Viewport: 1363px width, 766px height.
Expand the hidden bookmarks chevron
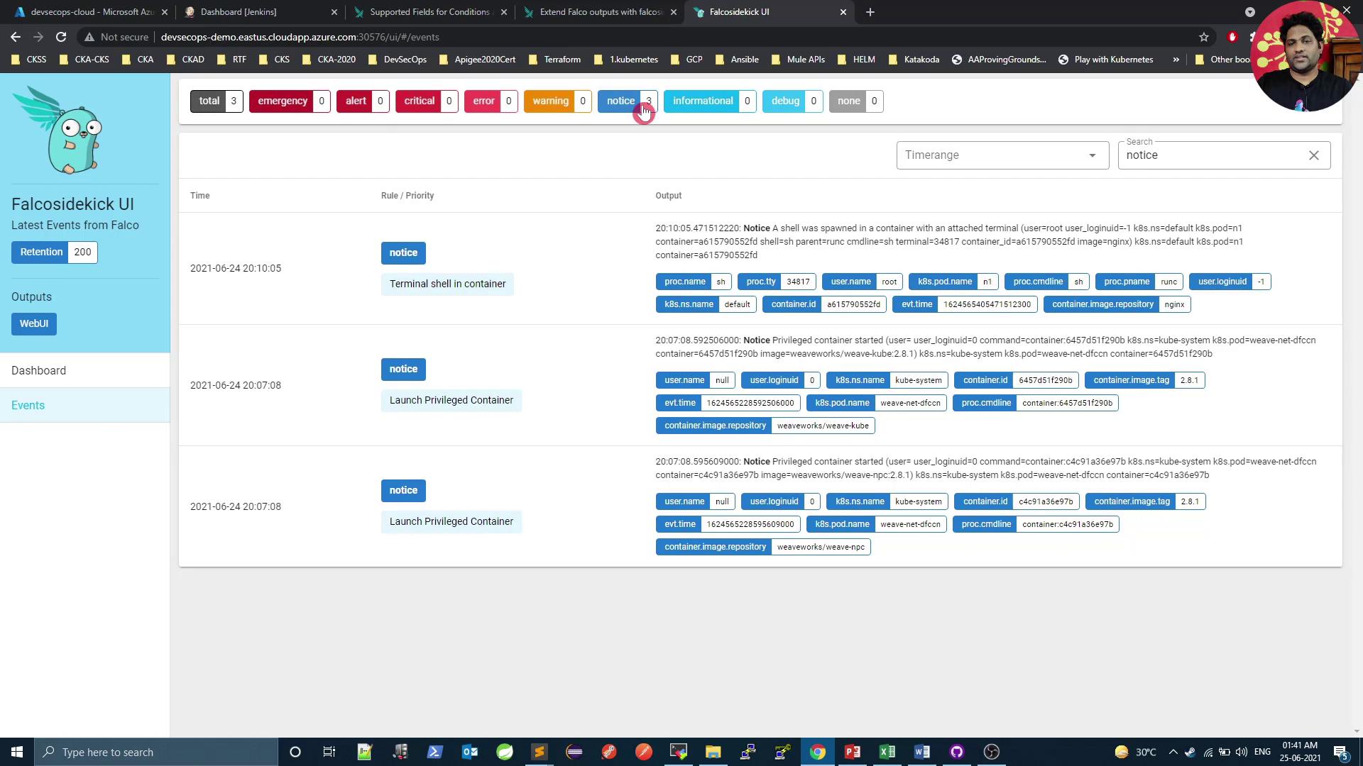click(x=1176, y=60)
